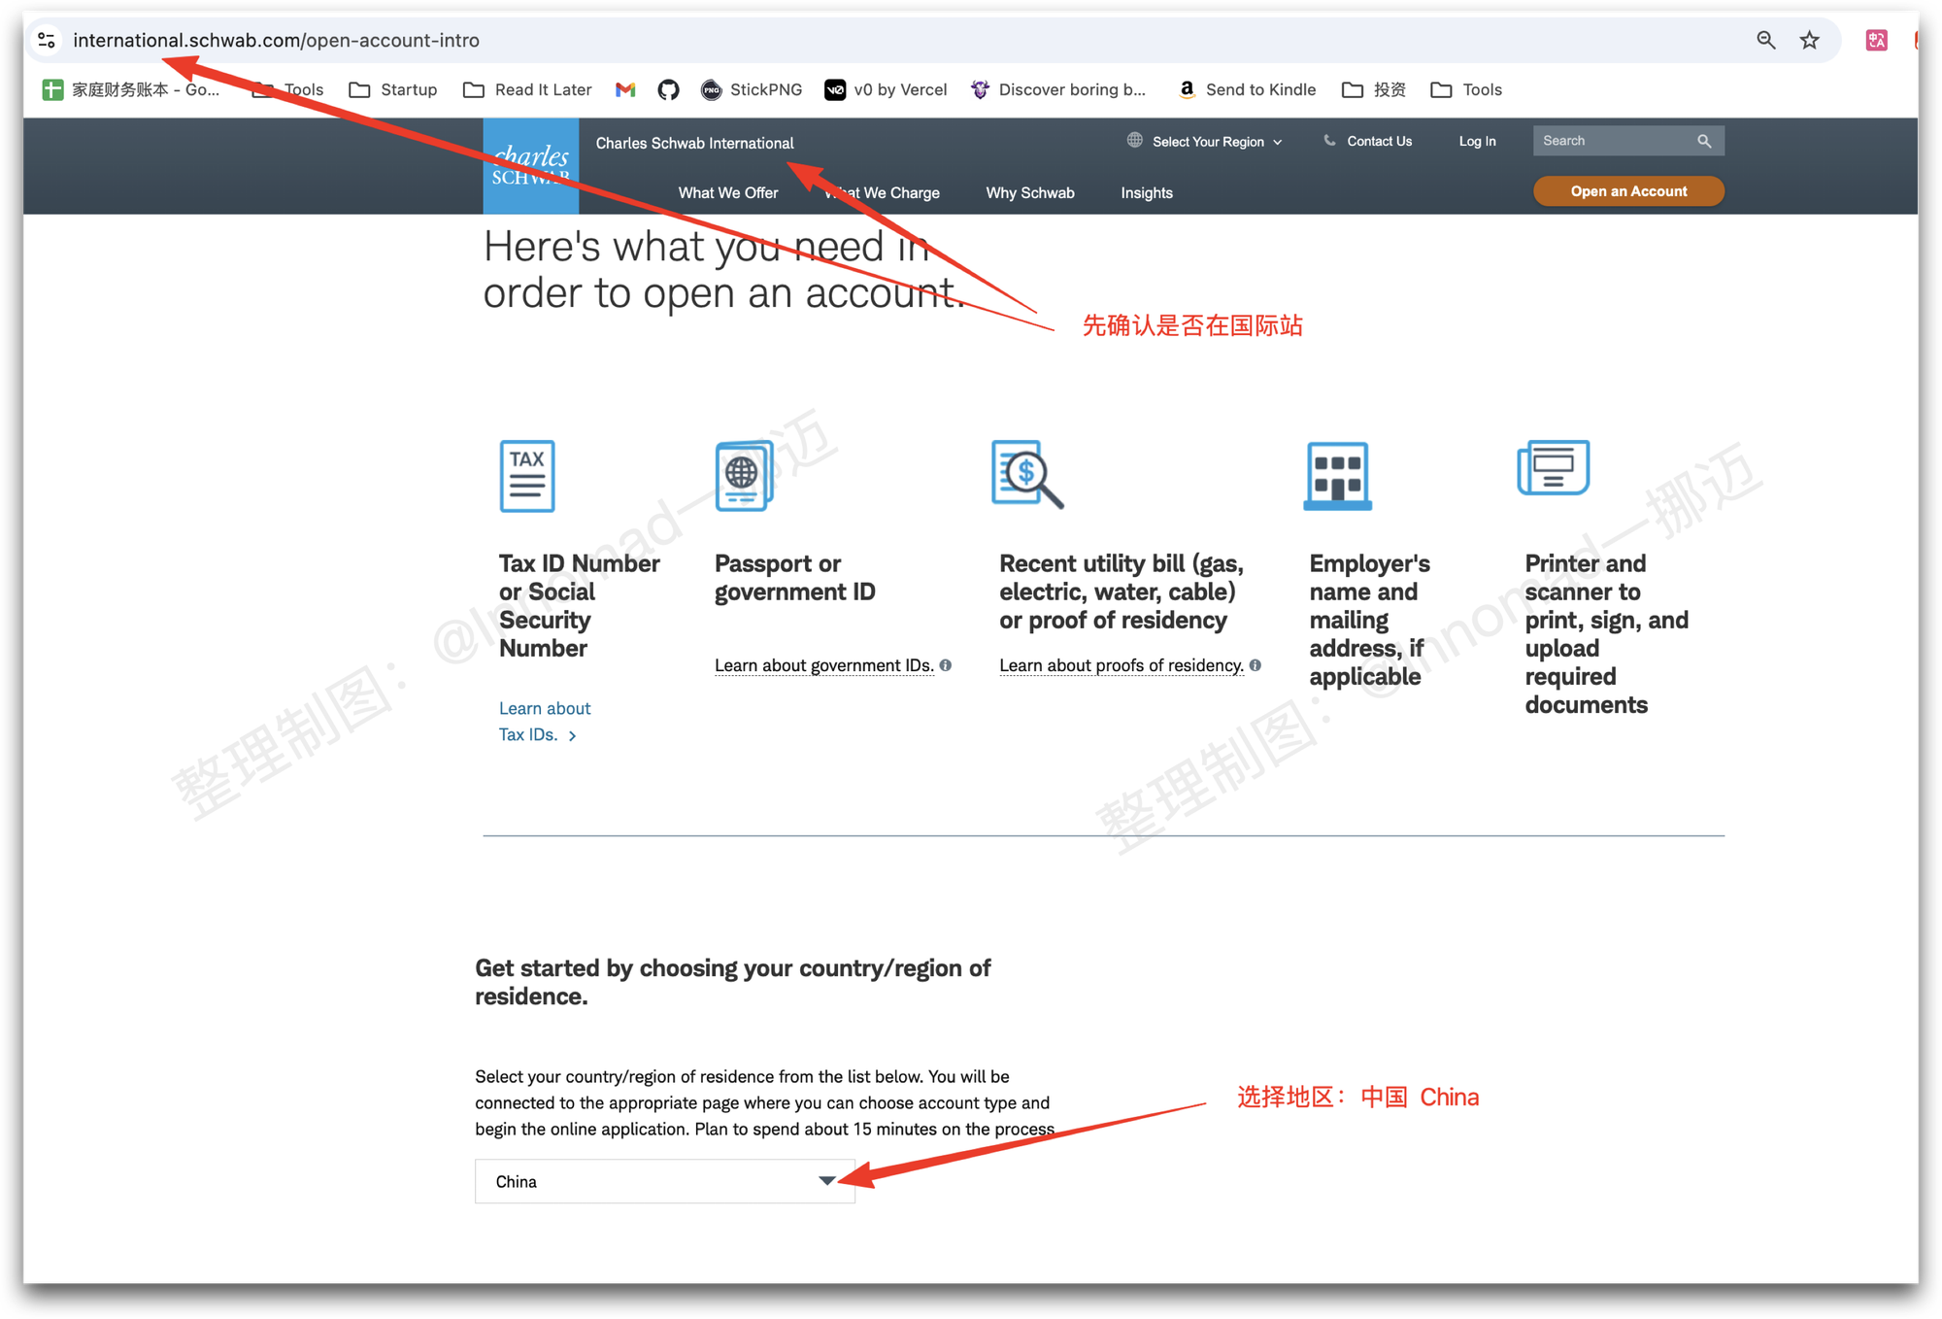Click the globe icon beside Select Your Region
Screen dimensions: 1942x1319
pyautogui.click(x=1134, y=141)
